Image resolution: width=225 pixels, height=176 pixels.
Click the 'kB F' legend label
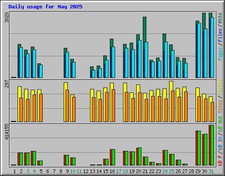[x=220, y=161]
